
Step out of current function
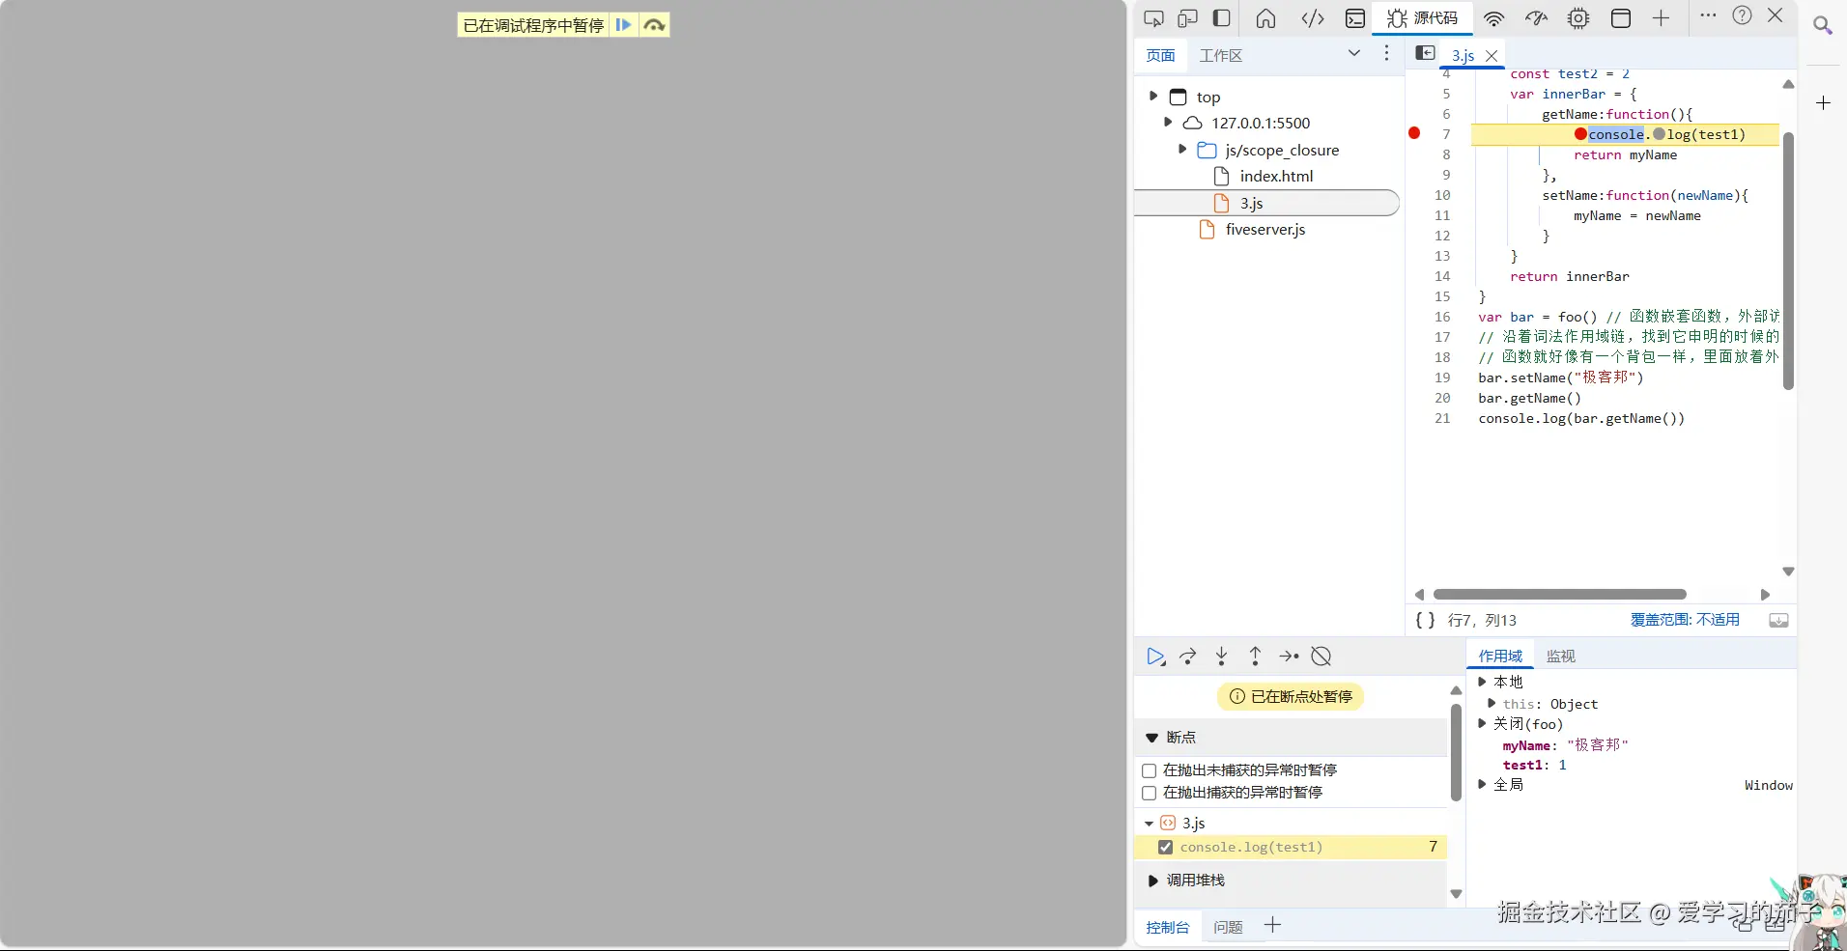(1255, 657)
